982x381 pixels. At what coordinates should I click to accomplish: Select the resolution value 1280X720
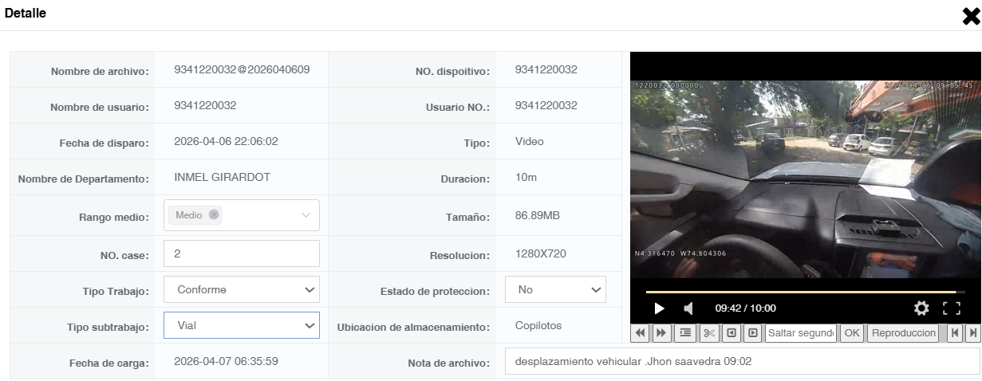pyautogui.click(x=542, y=254)
